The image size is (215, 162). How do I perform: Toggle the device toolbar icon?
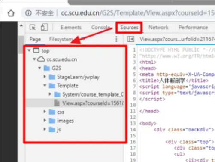[44, 27]
